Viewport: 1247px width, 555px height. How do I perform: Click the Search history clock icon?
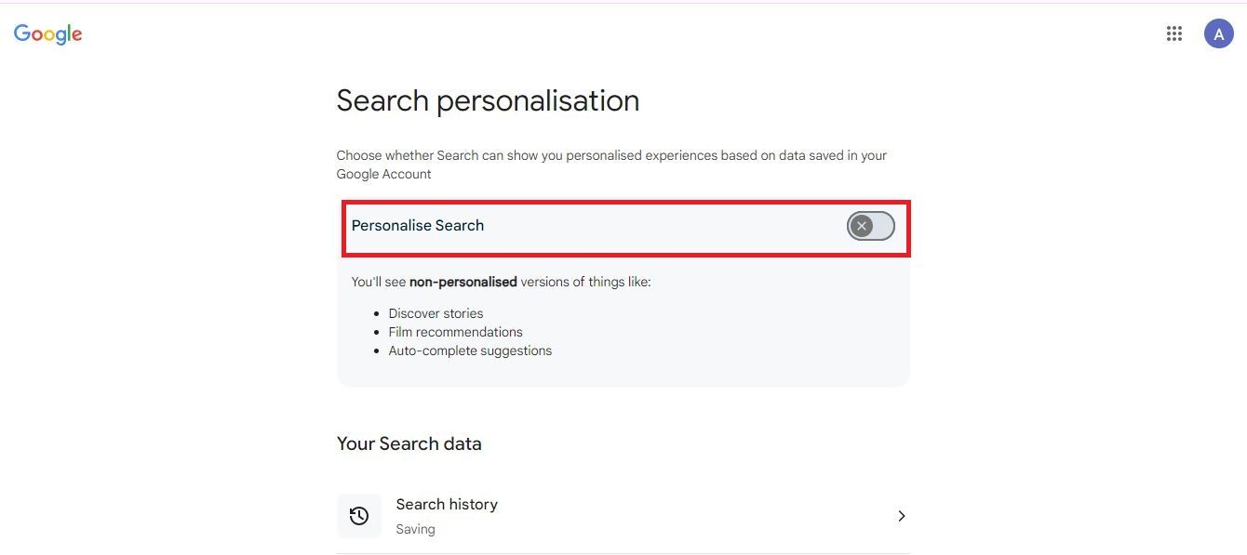pyautogui.click(x=359, y=516)
